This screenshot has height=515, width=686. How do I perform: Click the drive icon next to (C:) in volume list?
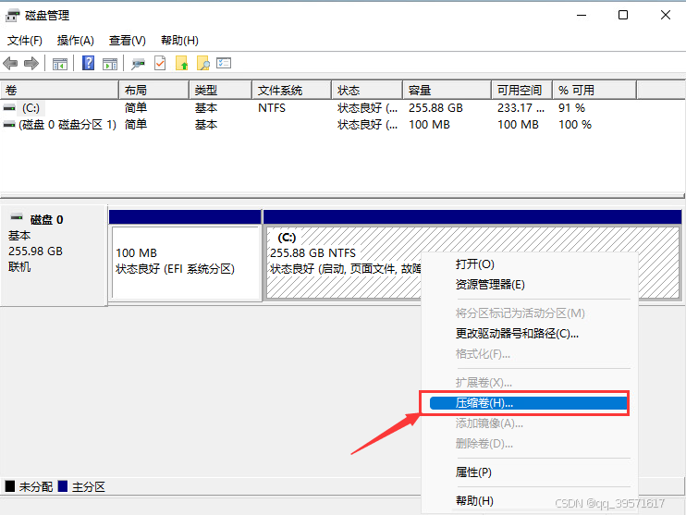pyautogui.click(x=9, y=107)
